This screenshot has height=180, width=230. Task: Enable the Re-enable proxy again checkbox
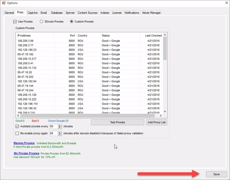pyautogui.click(x=17, y=133)
